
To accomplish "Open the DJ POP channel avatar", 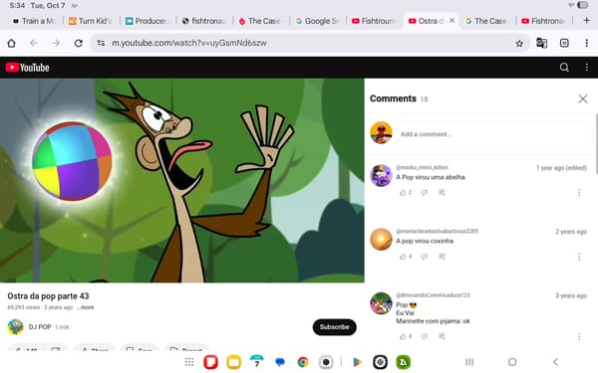I will pyautogui.click(x=16, y=327).
